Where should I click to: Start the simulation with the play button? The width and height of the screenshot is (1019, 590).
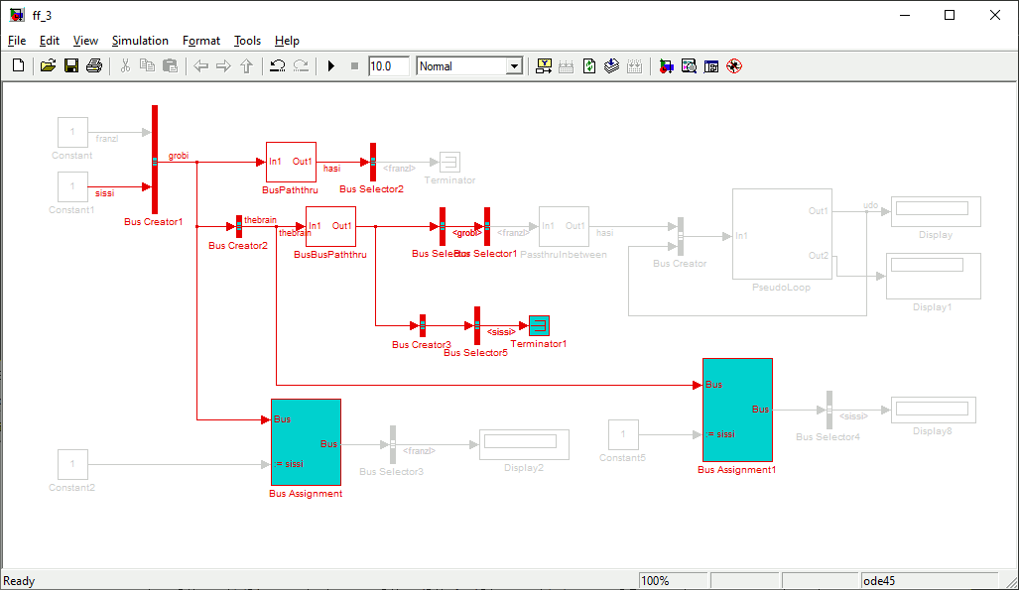(x=330, y=65)
